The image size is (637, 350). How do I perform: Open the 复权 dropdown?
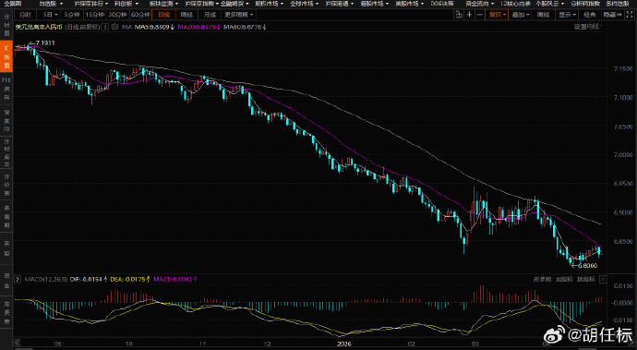497,15
